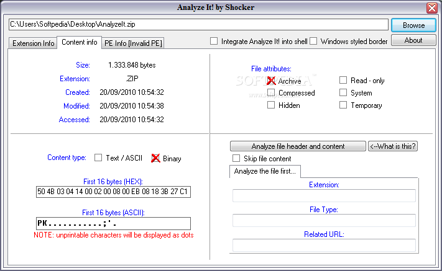Click the empty Extension result field
442x271 pixels.
pos(324,196)
